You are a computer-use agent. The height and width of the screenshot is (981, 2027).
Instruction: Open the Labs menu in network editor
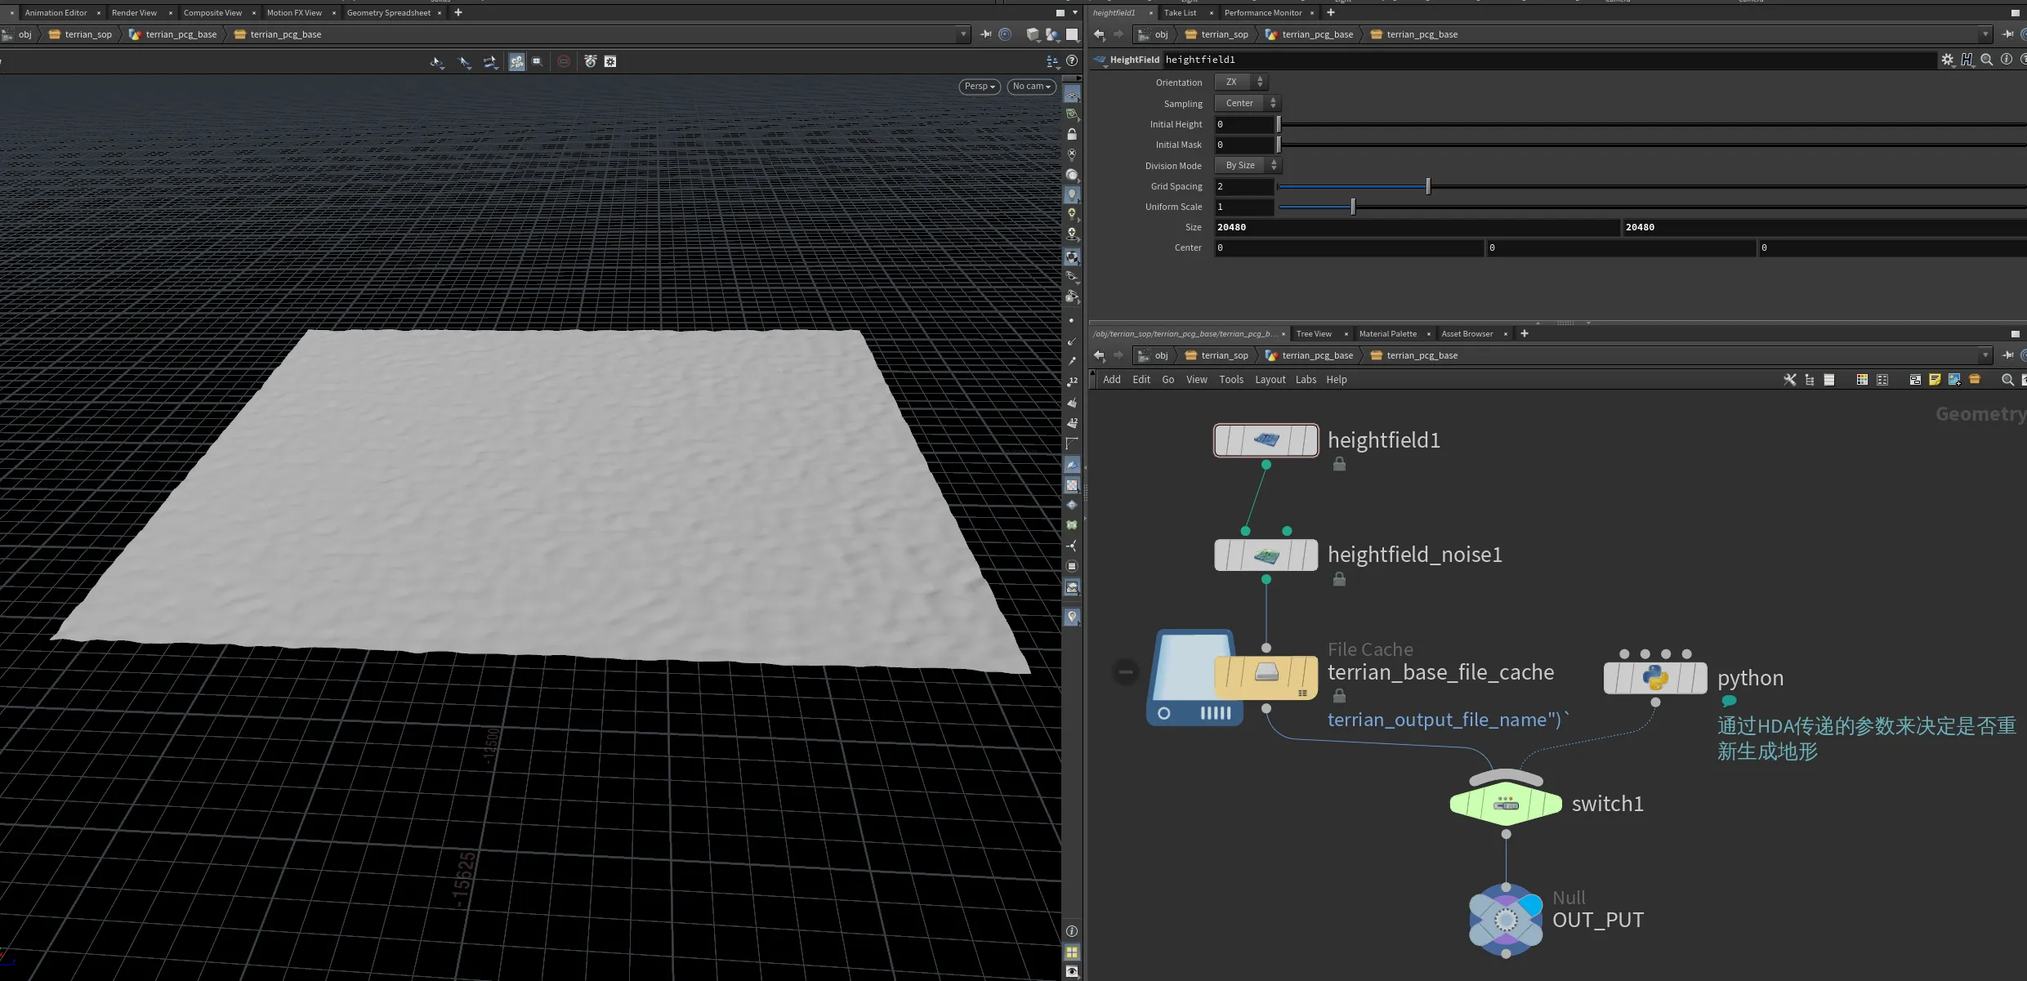click(x=1306, y=380)
